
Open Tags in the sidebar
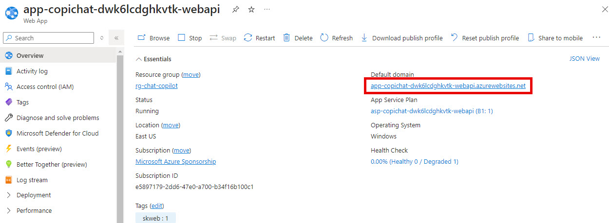[58, 102]
